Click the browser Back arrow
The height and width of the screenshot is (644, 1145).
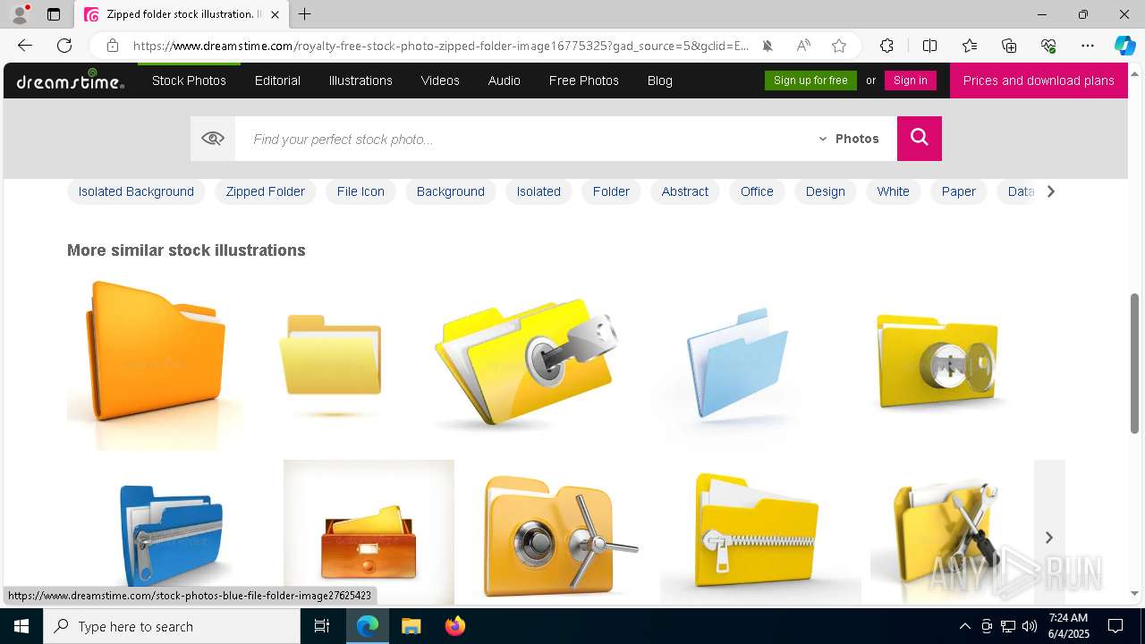coord(25,46)
